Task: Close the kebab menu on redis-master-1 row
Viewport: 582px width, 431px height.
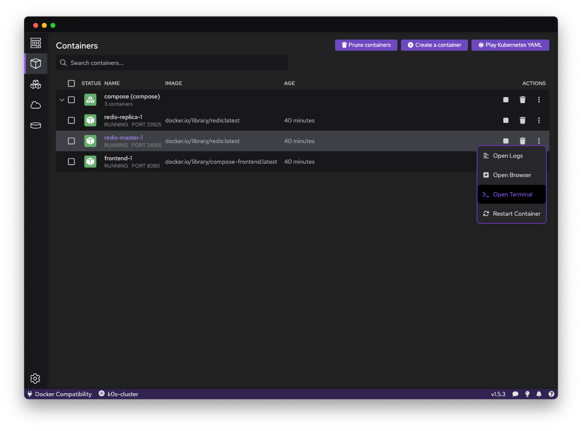Action: click(x=539, y=141)
